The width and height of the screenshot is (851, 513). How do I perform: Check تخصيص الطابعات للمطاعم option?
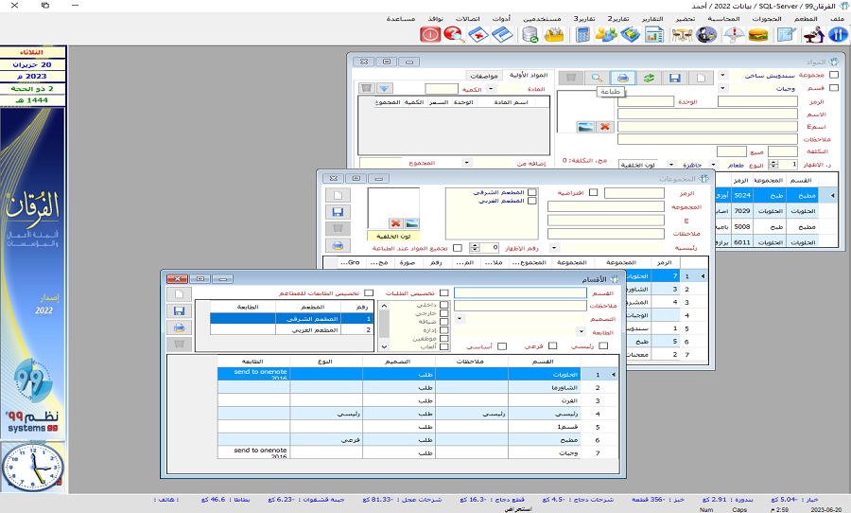coord(369,293)
